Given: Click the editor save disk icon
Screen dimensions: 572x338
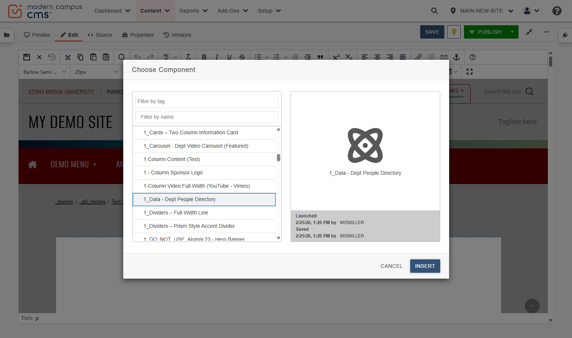Looking at the screenshot, I should [x=27, y=57].
